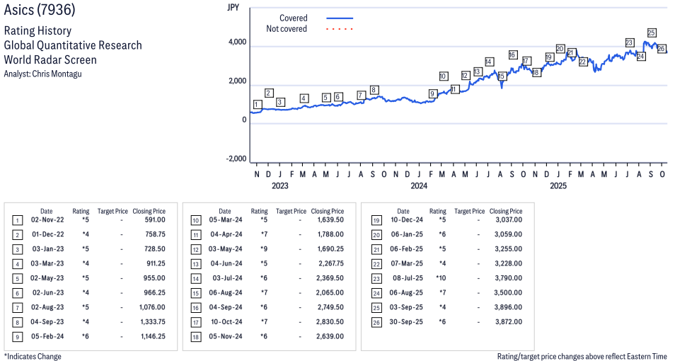Viewport: 675px width, 361px height.
Task: Click chart marker 20 on the graph
Action: pos(560,49)
